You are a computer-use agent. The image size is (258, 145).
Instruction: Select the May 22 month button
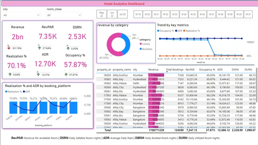[102, 14]
